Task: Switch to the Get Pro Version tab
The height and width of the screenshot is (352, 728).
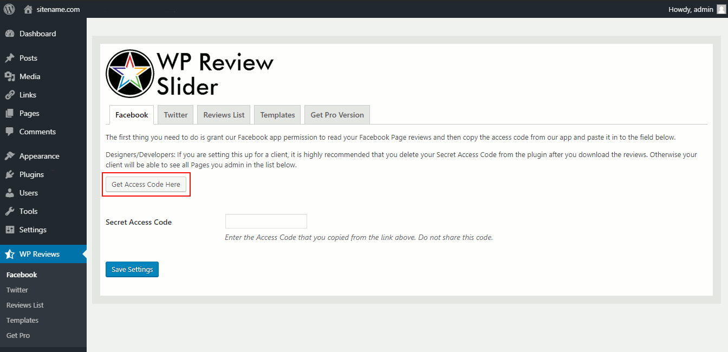Action: (x=337, y=115)
